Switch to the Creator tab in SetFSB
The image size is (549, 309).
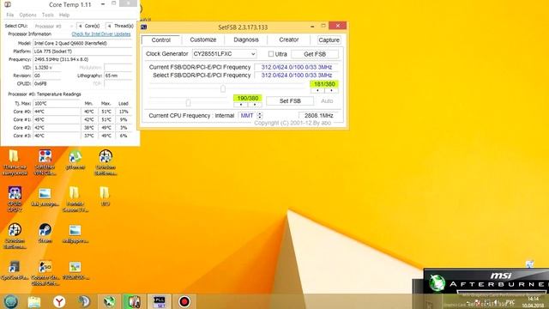[289, 39]
